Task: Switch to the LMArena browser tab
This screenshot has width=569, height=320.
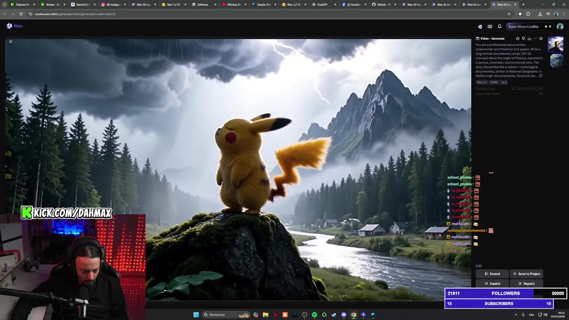Action: pos(204,4)
